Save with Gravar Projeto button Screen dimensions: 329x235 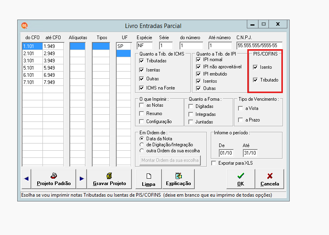point(109,179)
